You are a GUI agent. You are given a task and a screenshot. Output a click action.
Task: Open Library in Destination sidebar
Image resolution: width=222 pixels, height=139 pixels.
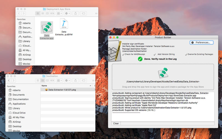tap(14, 108)
